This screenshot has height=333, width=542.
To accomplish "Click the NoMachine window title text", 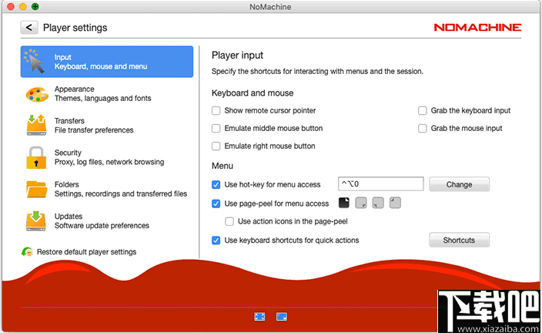I will point(270,7).
